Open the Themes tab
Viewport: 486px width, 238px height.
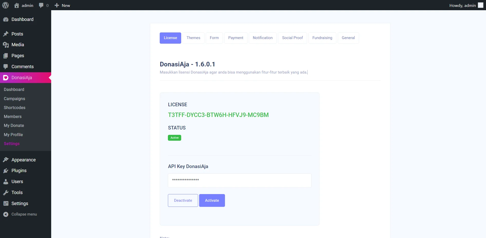[193, 38]
